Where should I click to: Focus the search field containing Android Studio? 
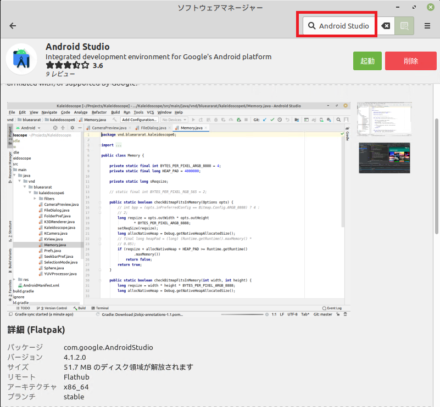339,26
